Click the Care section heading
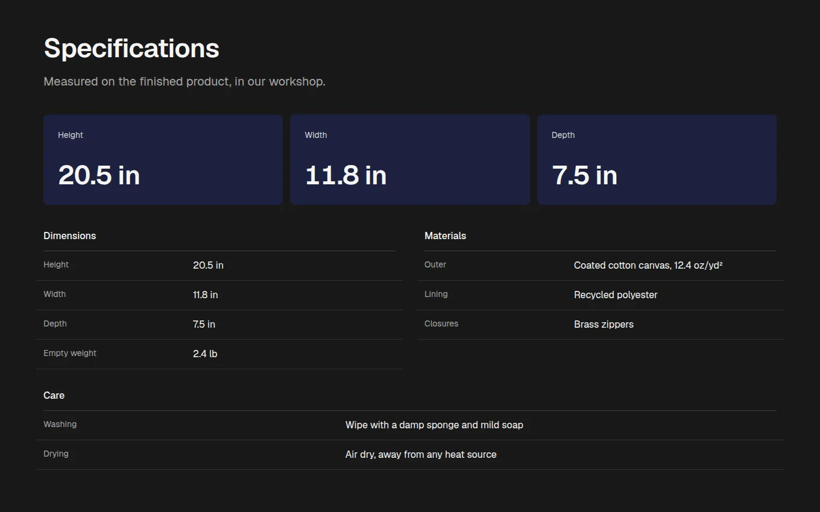Screen dimensions: 820x512 pos(54,395)
